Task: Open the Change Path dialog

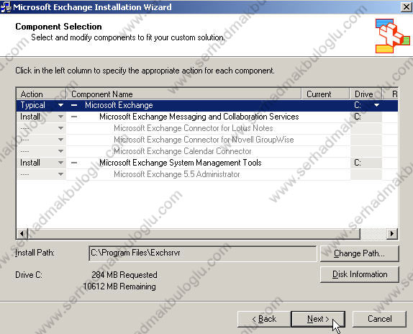Action: [x=359, y=253]
